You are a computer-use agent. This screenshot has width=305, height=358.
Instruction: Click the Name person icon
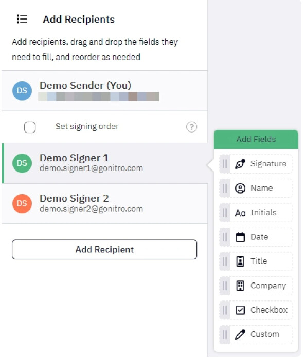coord(240,189)
